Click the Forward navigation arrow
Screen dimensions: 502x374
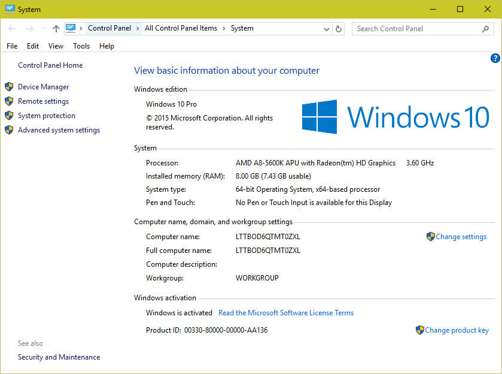click(x=30, y=29)
